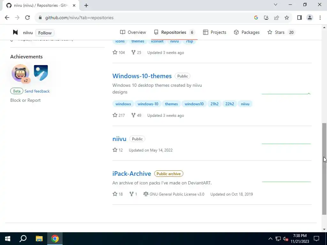
Task: Show hidden system tray icons
Action: [270, 239]
